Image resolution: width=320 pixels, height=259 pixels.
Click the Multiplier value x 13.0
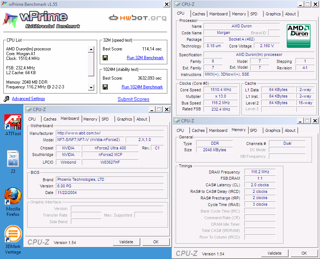tap(221, 96)
